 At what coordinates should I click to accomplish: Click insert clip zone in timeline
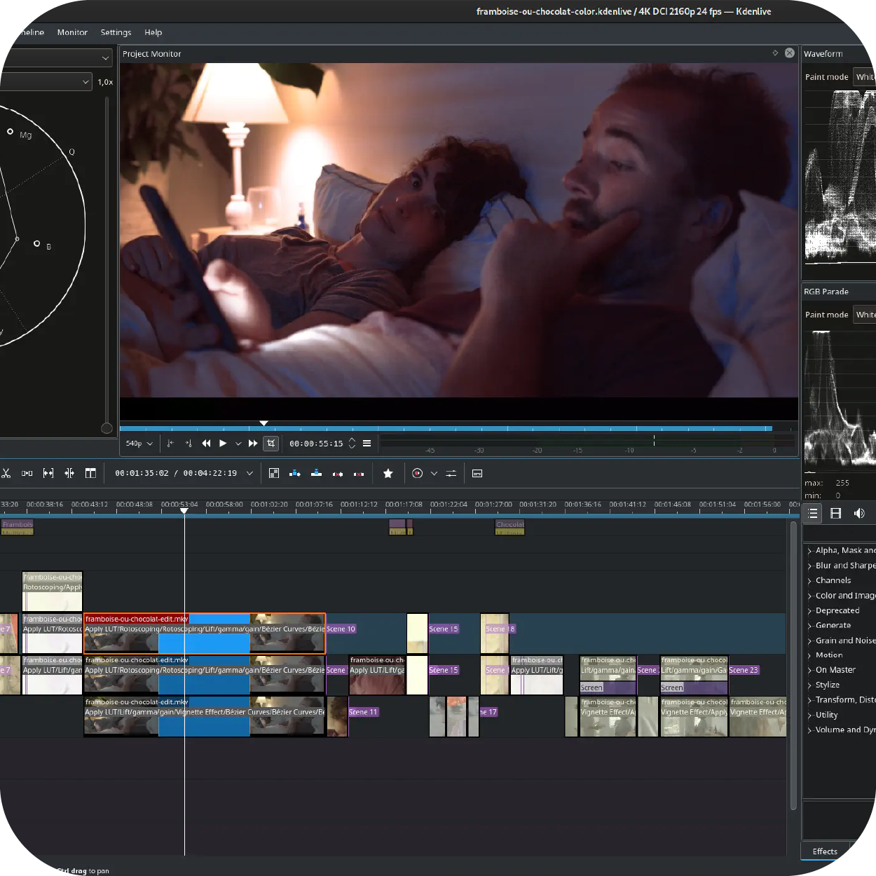(x=294, y=474)
